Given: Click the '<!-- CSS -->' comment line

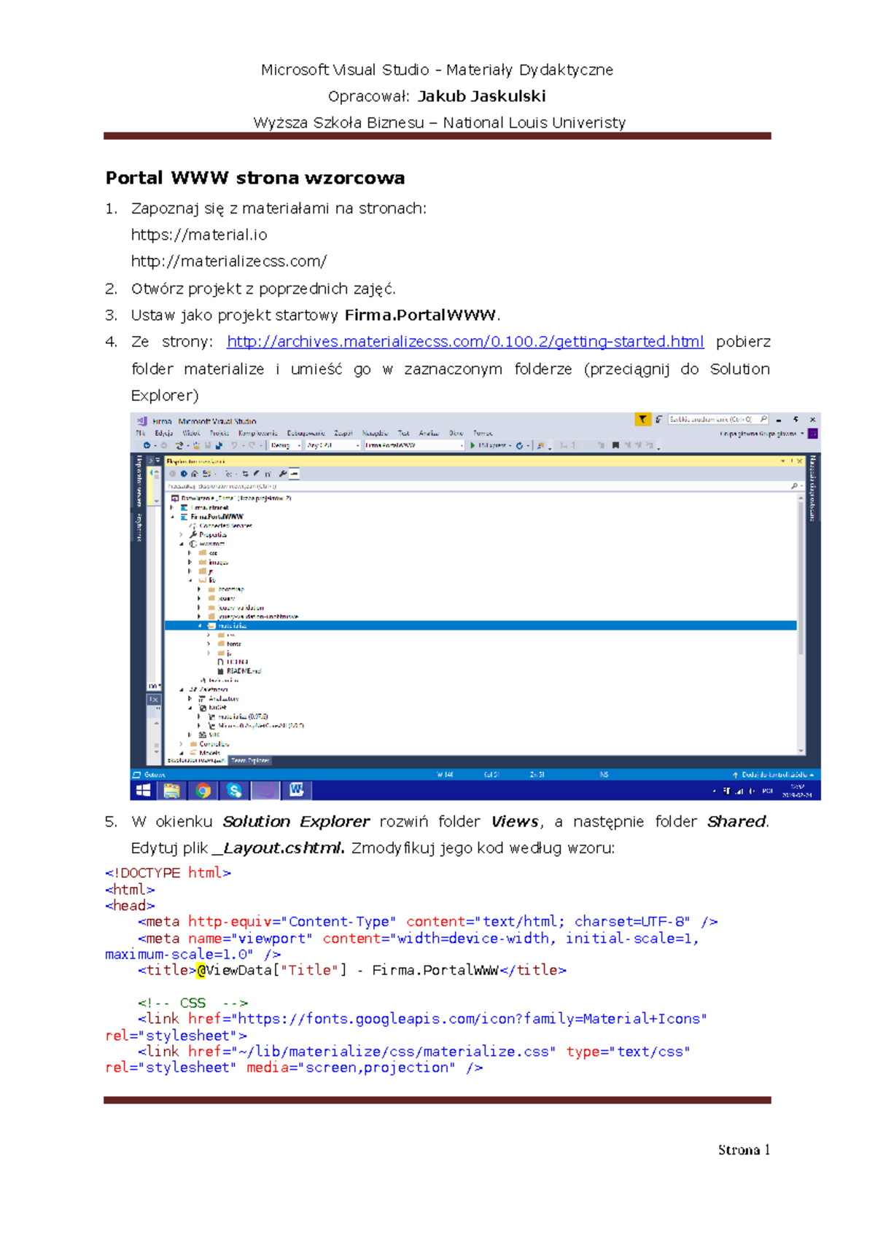Looking at the screenshot, I should [x=193, y=1003].
